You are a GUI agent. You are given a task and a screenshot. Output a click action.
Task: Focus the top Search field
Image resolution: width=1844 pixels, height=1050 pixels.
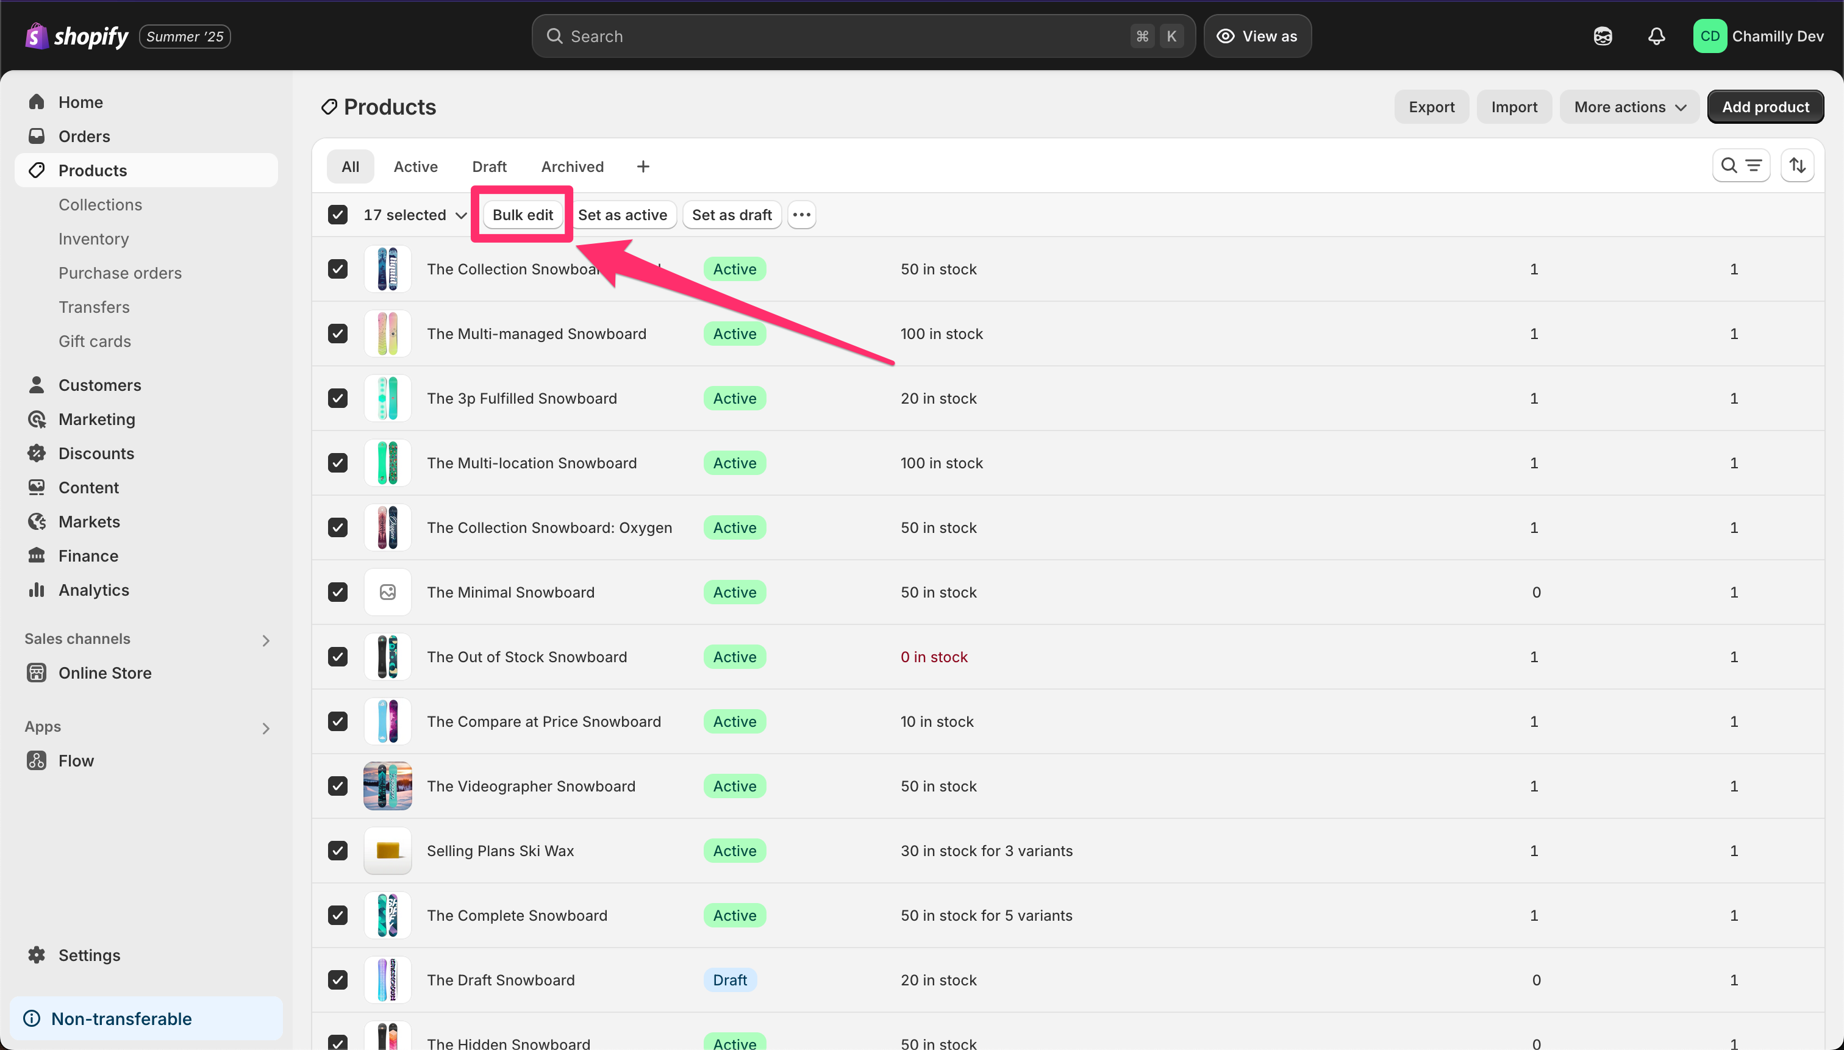[x=863, y=36]
